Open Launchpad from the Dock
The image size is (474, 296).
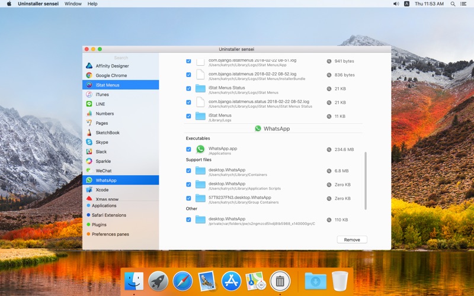(x=158, y=281)
